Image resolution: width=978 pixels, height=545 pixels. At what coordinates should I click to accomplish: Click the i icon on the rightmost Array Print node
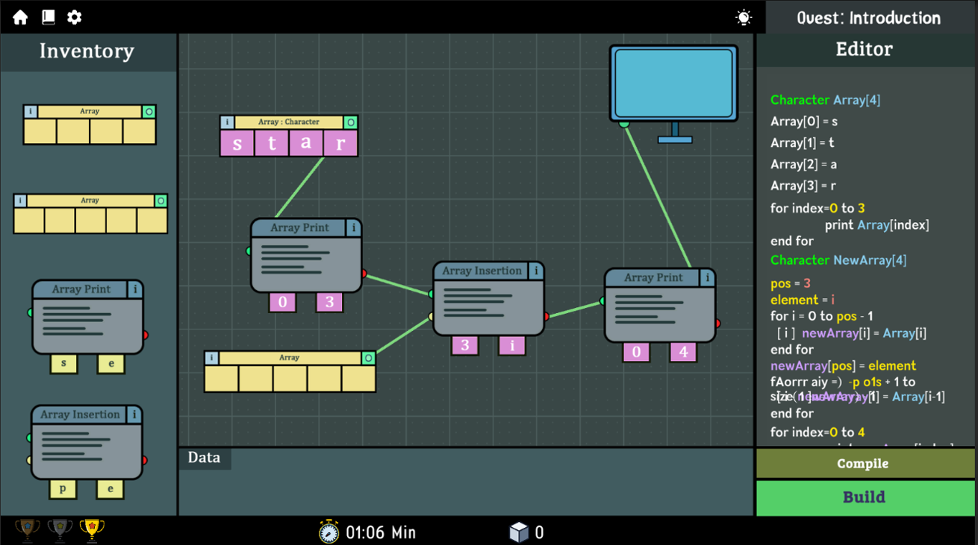(x=707, y=277)
